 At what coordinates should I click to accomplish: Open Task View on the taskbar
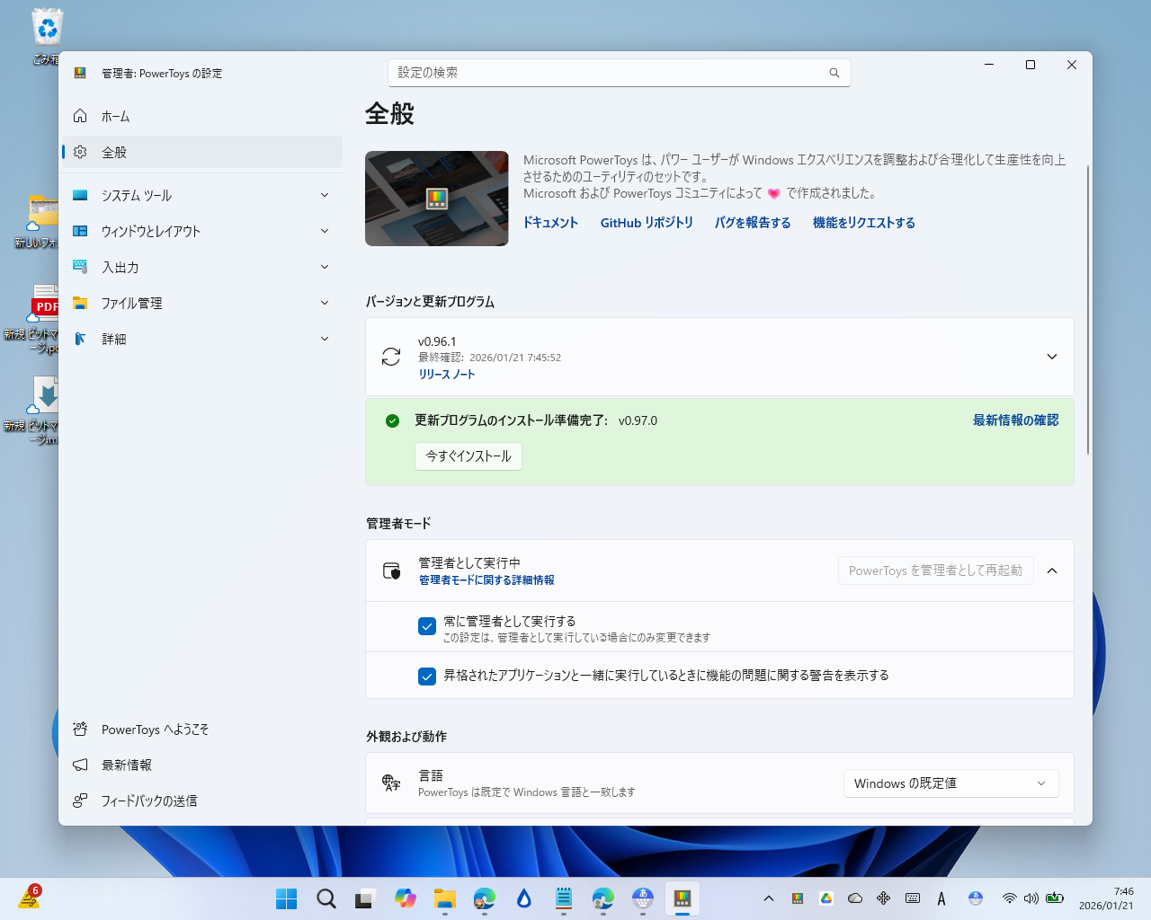click(x=364, y=898)
